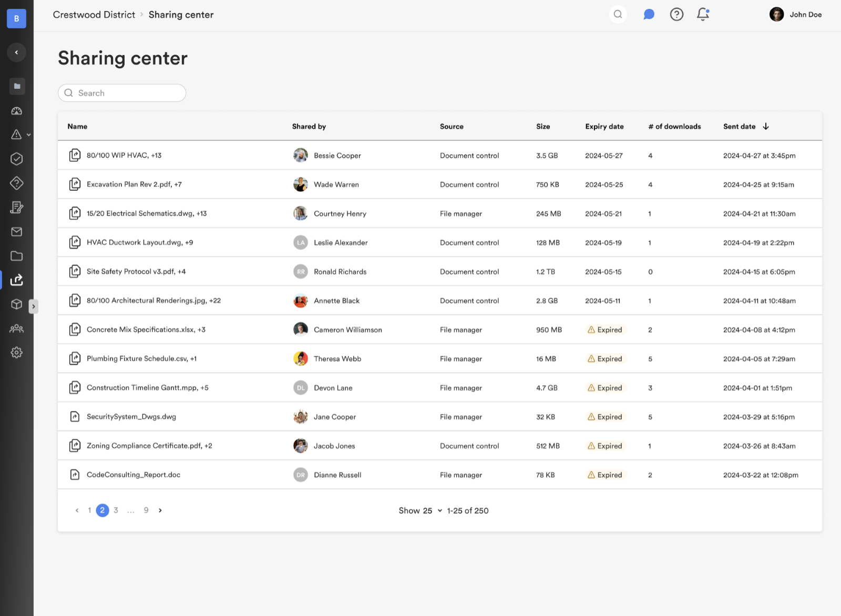Open the dashboard gauge icon in sidebar

click(17, 111)
